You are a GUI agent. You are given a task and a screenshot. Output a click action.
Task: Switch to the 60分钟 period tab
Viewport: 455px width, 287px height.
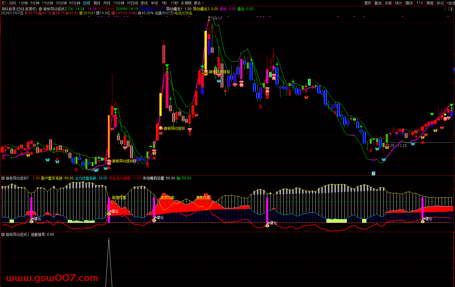click(75, 3)
